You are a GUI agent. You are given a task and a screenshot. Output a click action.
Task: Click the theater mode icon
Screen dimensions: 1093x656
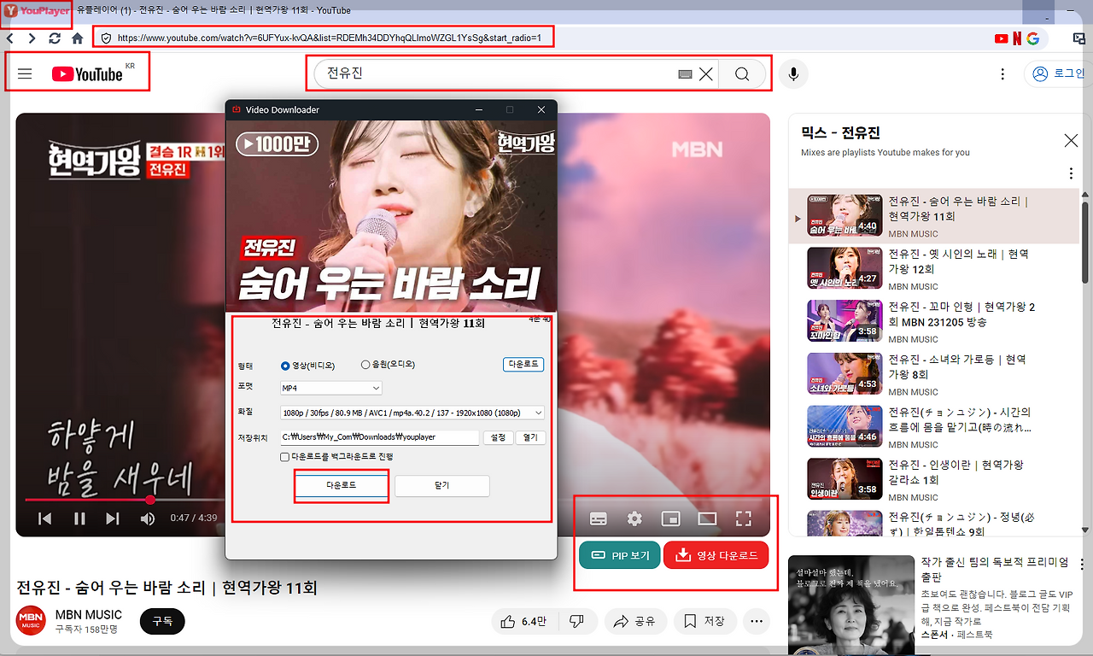[x=707, y=518]
